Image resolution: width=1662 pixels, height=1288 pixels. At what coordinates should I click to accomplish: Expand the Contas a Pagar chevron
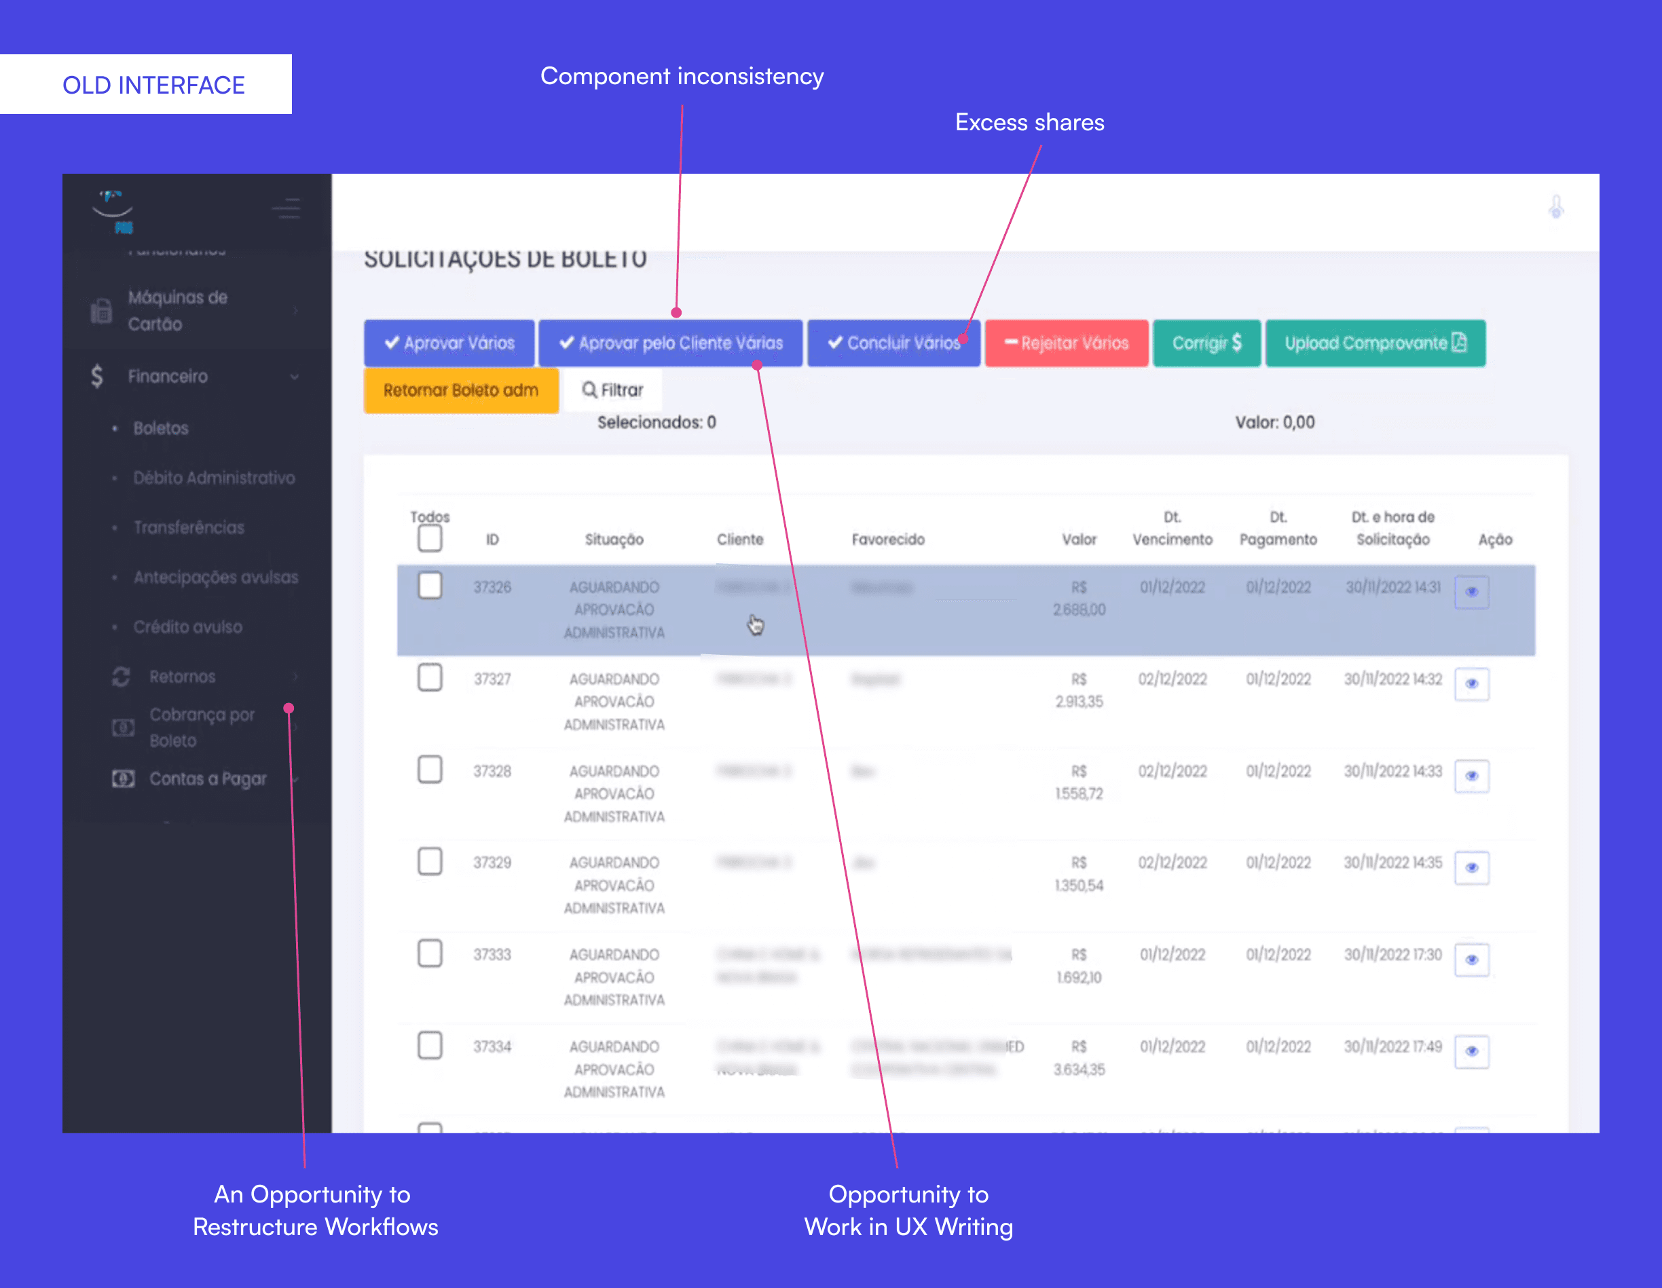[295, 779]
